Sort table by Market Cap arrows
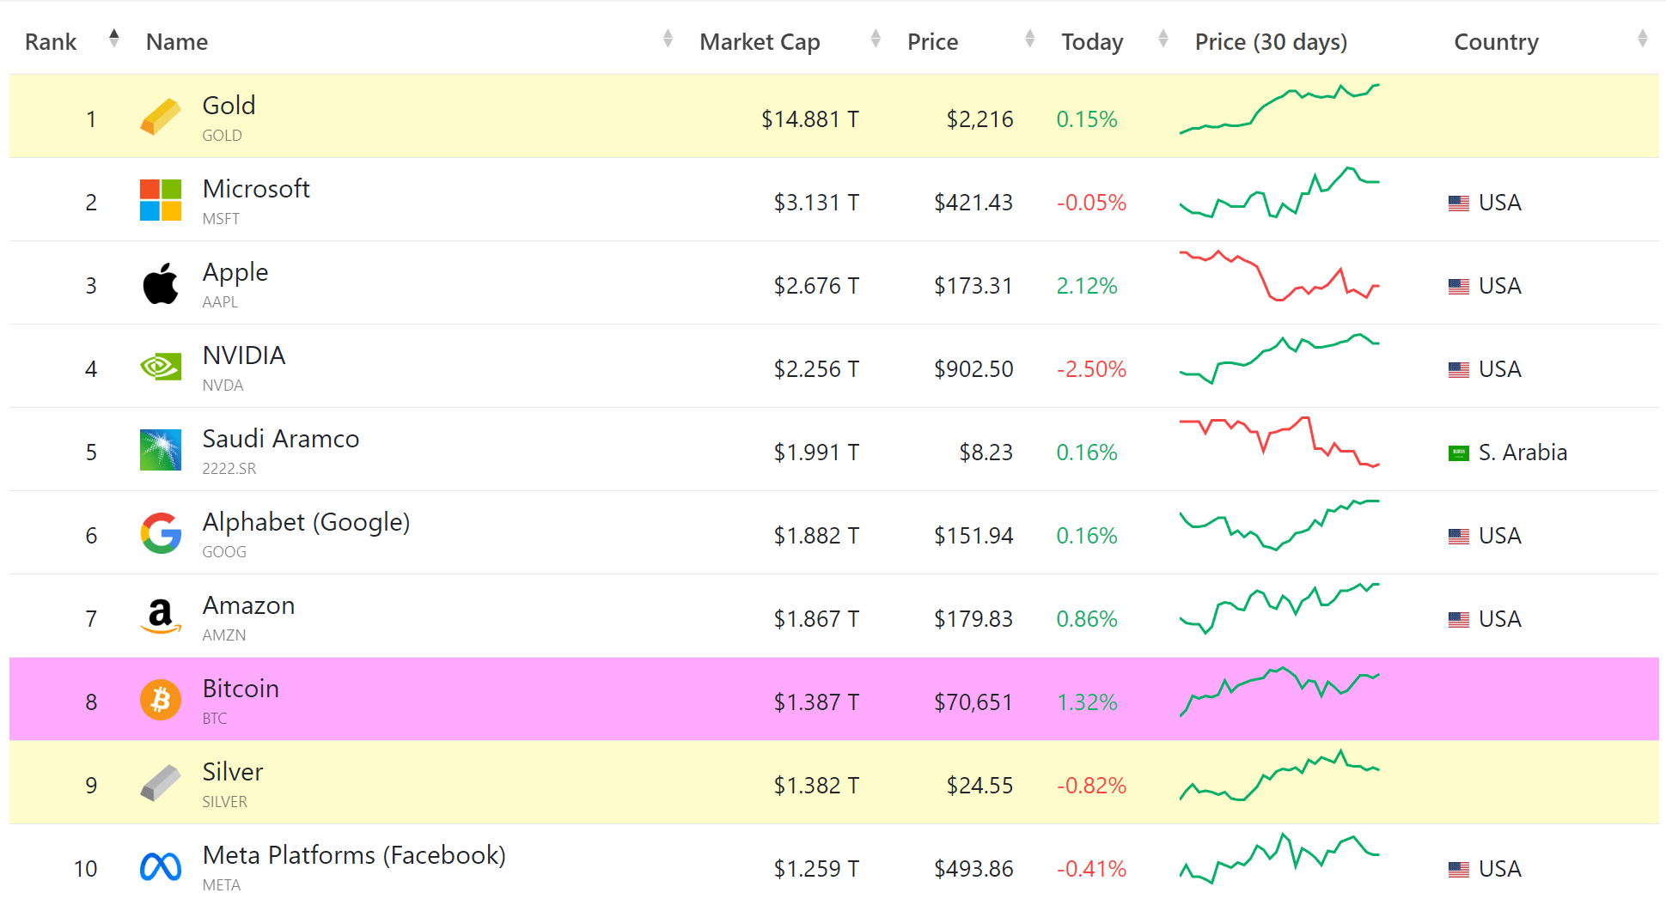Viewport: 1666px width, 905px height. (875, 39)
